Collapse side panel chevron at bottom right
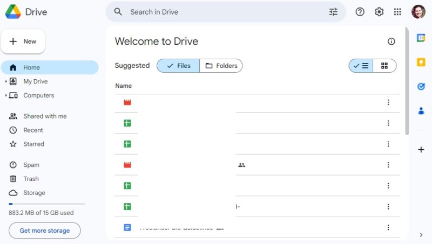432x244 pixels. (421, 235)
